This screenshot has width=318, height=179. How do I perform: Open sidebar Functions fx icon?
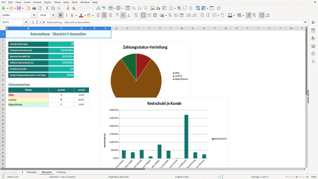313,61
